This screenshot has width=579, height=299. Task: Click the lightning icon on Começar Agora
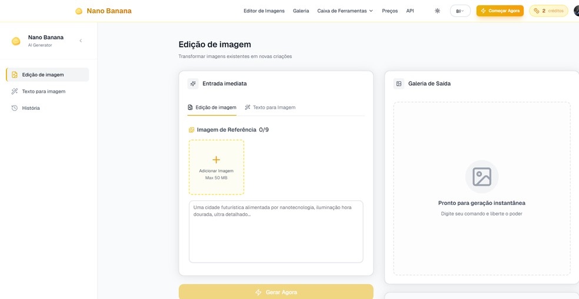(x=483, y=11)
